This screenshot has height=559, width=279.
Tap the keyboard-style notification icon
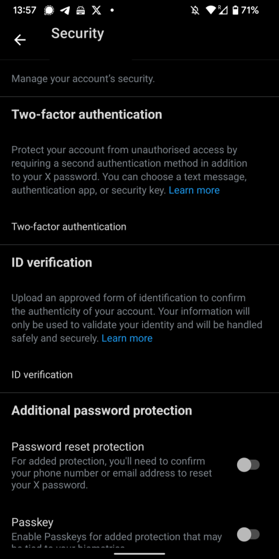80,10
